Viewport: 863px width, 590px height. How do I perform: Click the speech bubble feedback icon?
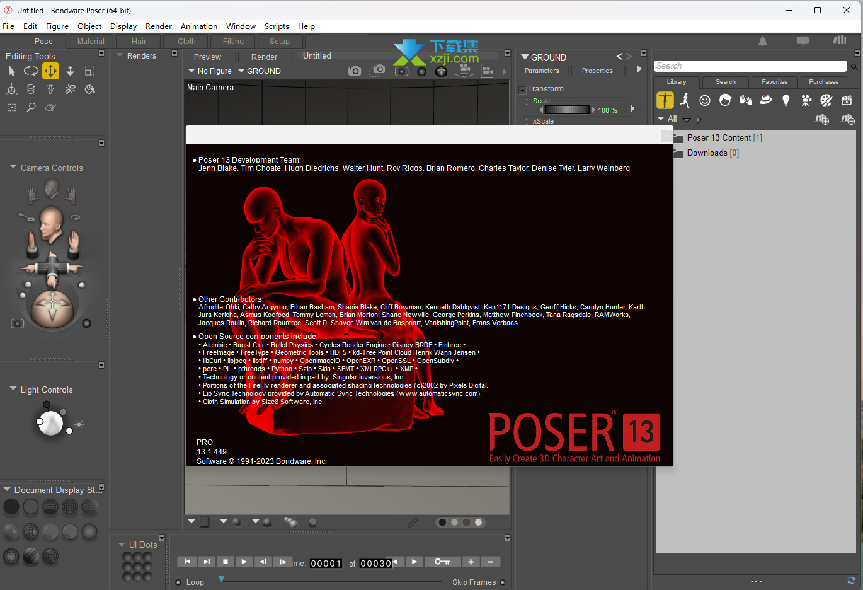803,41
